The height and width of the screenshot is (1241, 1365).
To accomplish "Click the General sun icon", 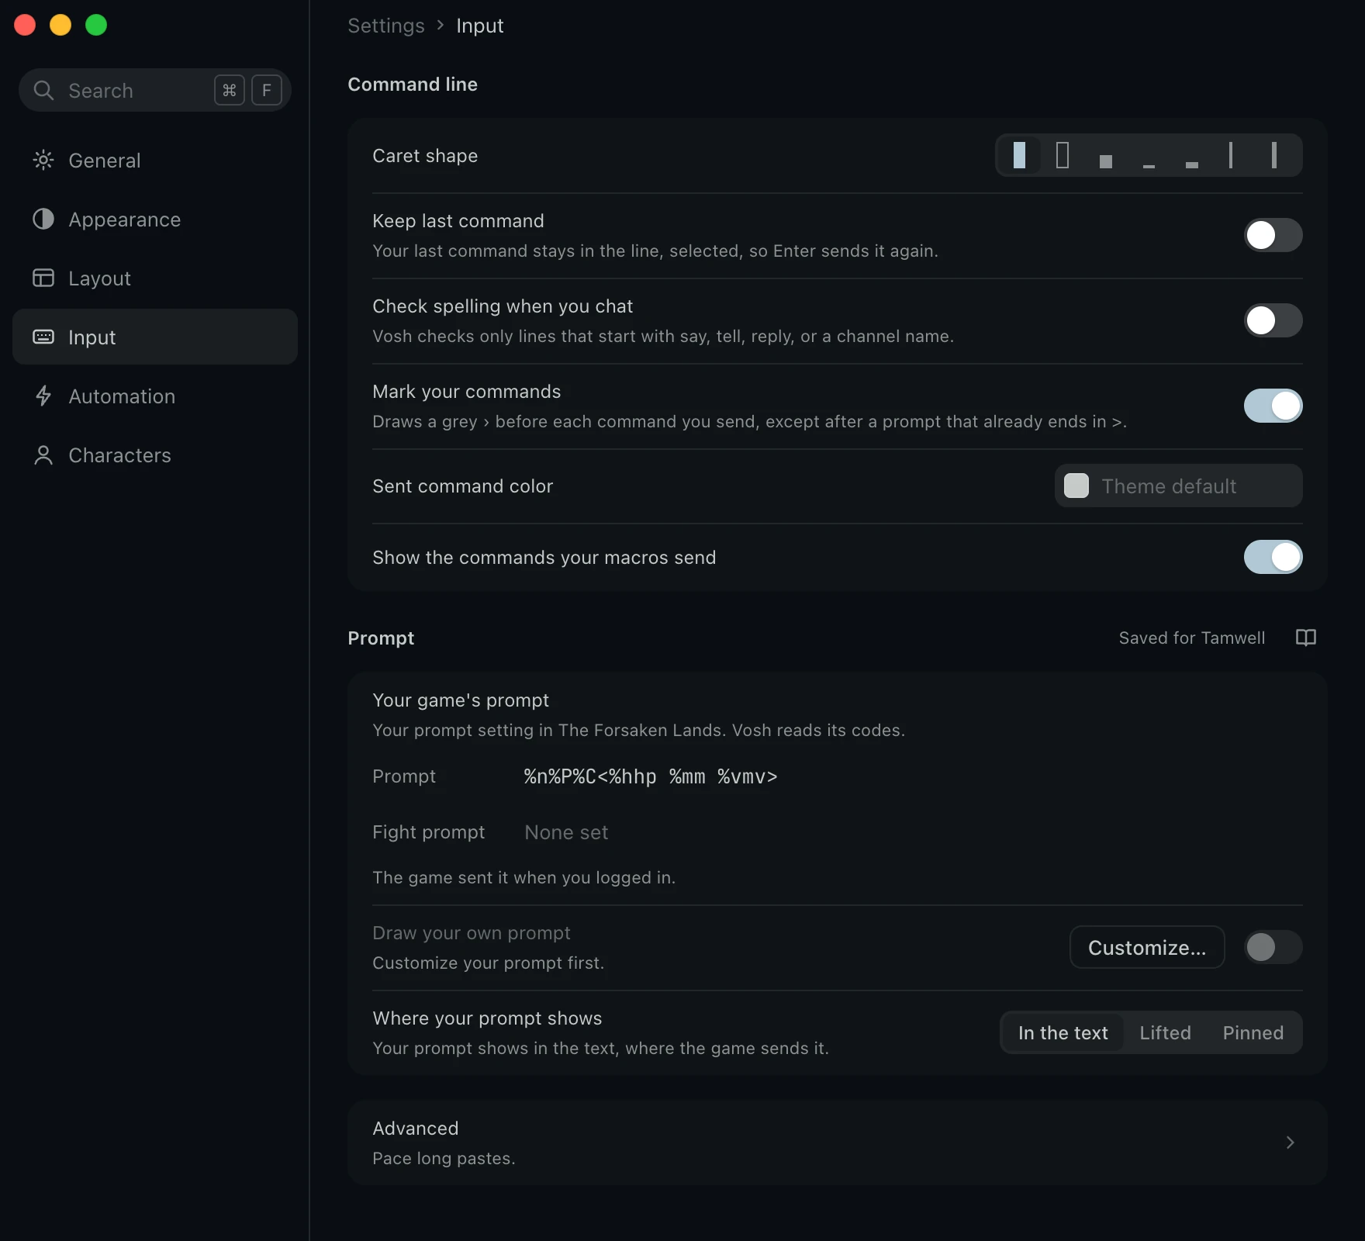I will tap(43, 160).
